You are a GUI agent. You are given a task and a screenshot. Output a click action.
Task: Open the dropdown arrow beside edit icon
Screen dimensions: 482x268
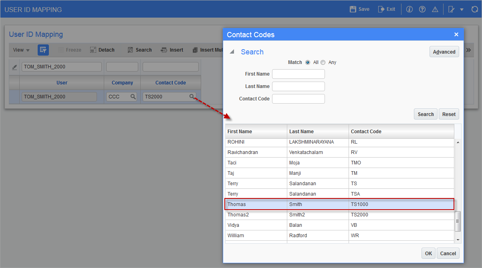(x=462, y=10)
